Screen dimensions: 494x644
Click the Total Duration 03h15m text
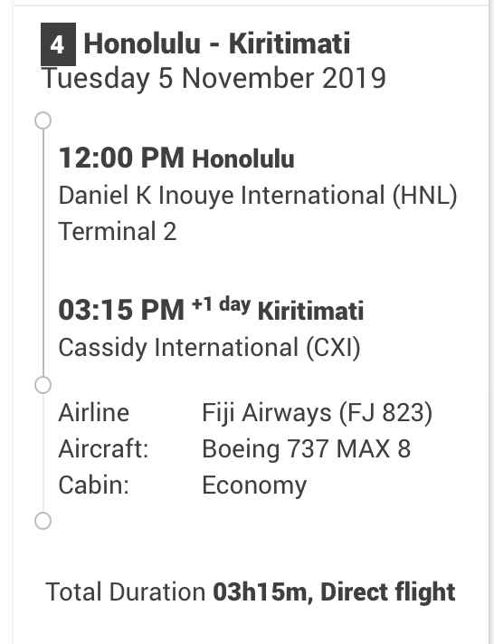(x=176, y=591)
